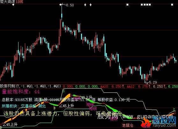Click the 楚天高速 stock name
The width and height of the screenshot is (178, 129).
click(8, 2)
